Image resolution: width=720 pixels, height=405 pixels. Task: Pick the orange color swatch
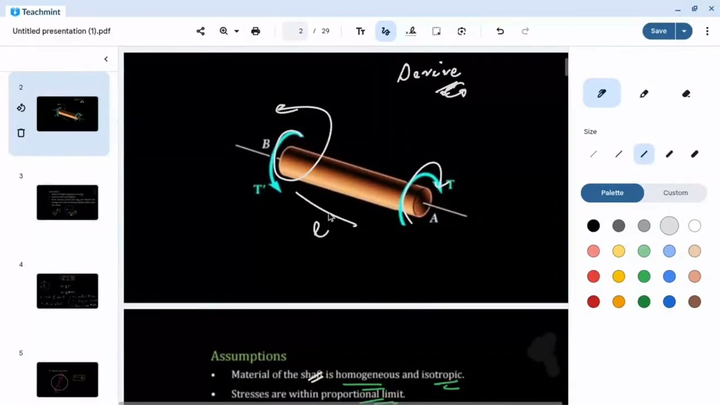619,301
